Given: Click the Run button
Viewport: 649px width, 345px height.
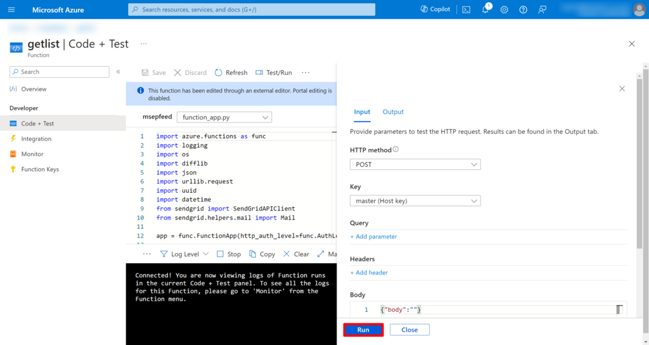Looking at the screenshot, I should pos(363,330).
